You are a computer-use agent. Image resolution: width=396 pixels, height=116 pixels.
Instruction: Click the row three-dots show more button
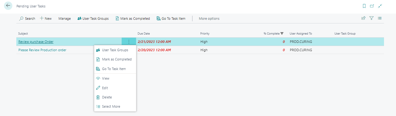(129, 42)
